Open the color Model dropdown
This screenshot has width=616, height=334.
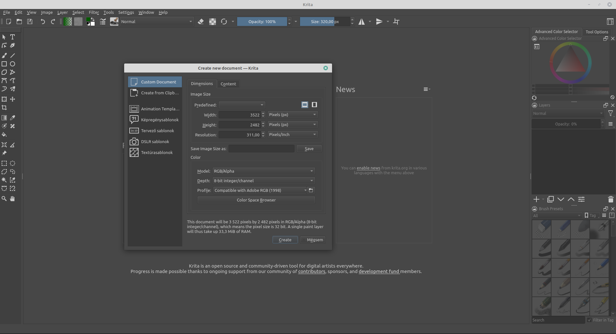tap(264, 171)
